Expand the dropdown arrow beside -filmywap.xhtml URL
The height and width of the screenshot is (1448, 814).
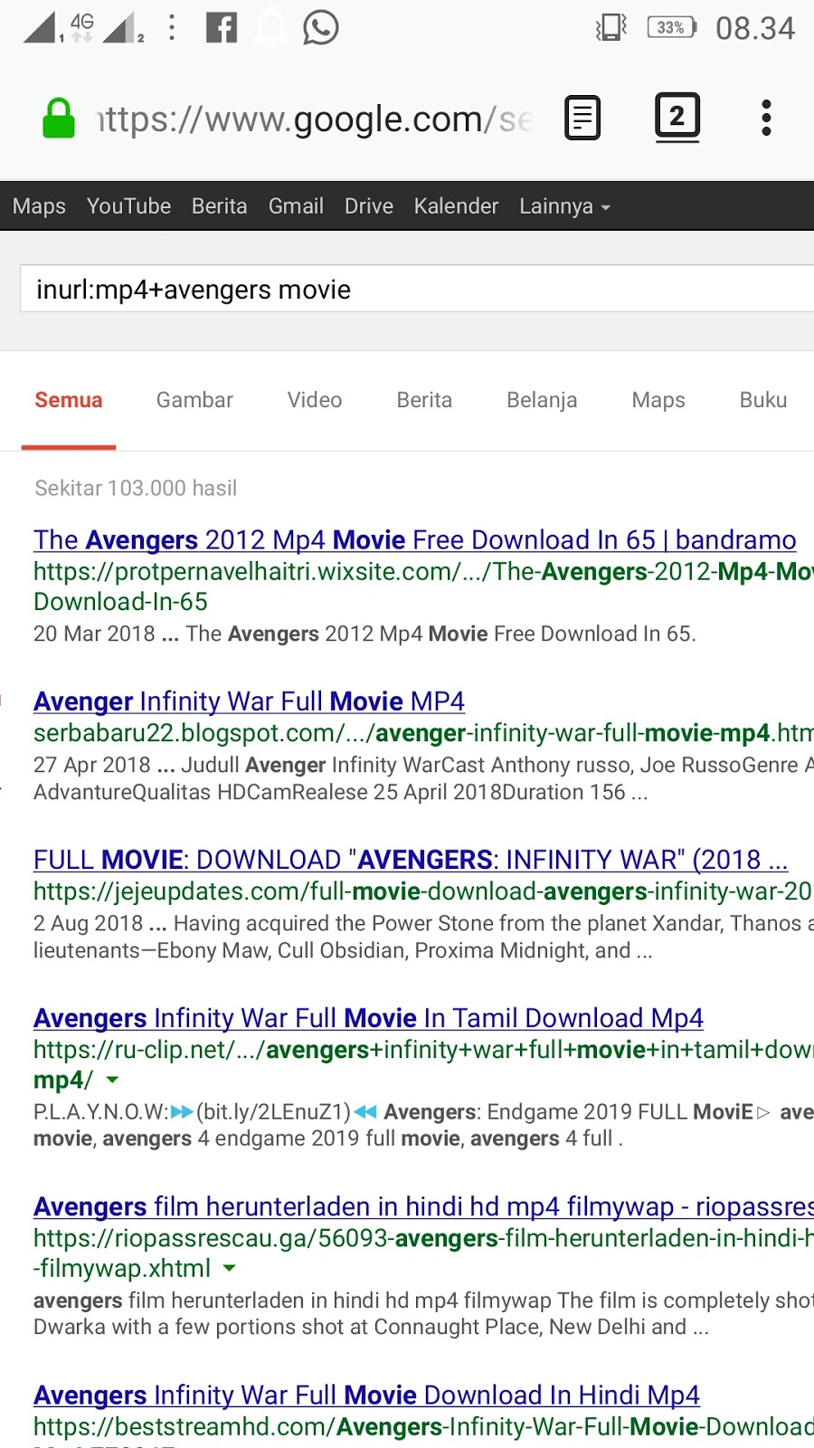click(x=230, y=1269)
